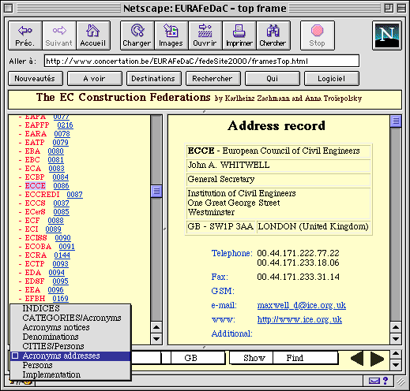Viewport: 410px width, 391px height.
Task: Click scroll down arrow of bottom frame
Action: (x=396, y=365)
